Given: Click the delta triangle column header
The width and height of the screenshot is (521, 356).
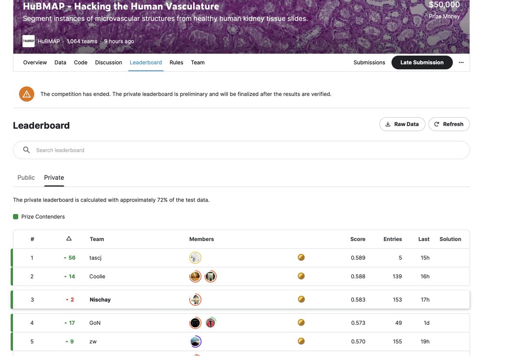Looking at the screenshot, I should (x=69, y=239).
